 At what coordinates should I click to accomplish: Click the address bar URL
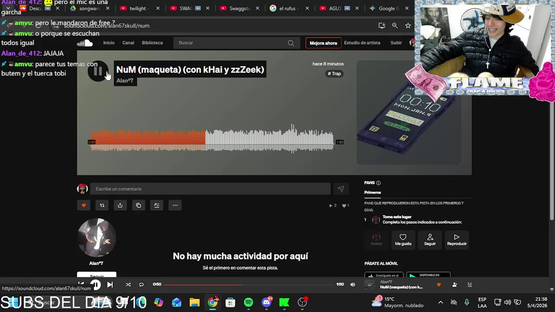point(106,26)
